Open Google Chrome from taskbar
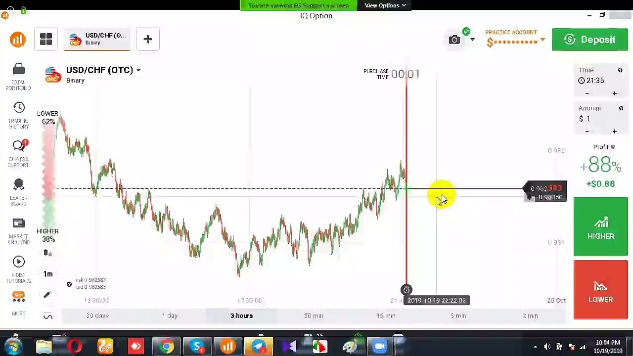Viewport: 633px width, 356px height. (167, 347)
